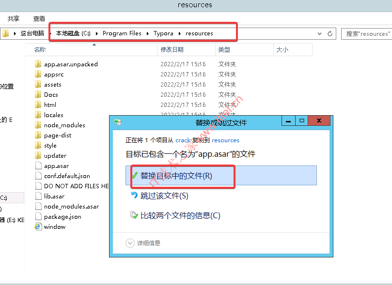Image resolution: width=392 pixels, height=285 pixels.
Task: Sort files by 大小 column header
Action: pyautogui.click(x=293, y=50)
